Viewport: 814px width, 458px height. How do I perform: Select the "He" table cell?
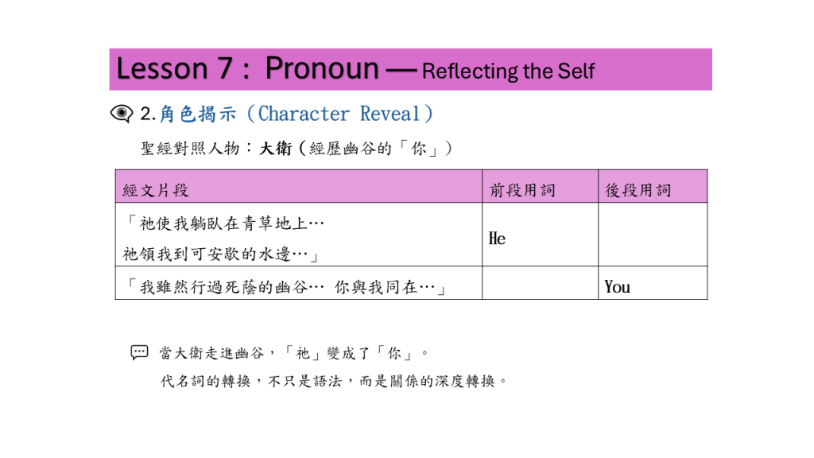coord(498,239)
